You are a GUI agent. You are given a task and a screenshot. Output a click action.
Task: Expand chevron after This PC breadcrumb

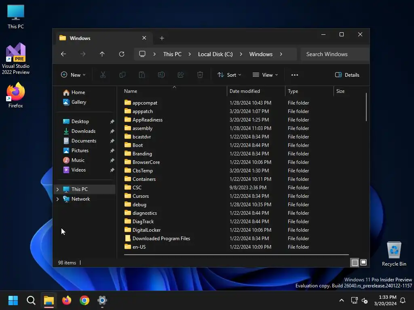(x=190, y=54)
